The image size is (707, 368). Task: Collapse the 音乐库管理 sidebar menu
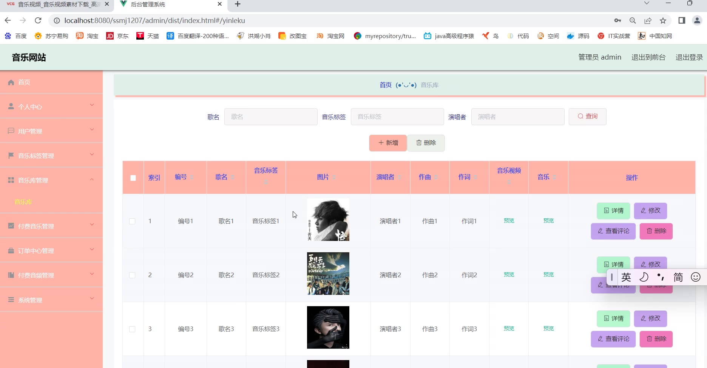pyautogui.click(x=51, y=180)
